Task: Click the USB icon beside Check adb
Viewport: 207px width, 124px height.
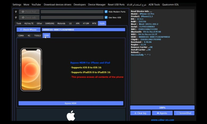Action: pyautogui.click(x=16, y=18)
